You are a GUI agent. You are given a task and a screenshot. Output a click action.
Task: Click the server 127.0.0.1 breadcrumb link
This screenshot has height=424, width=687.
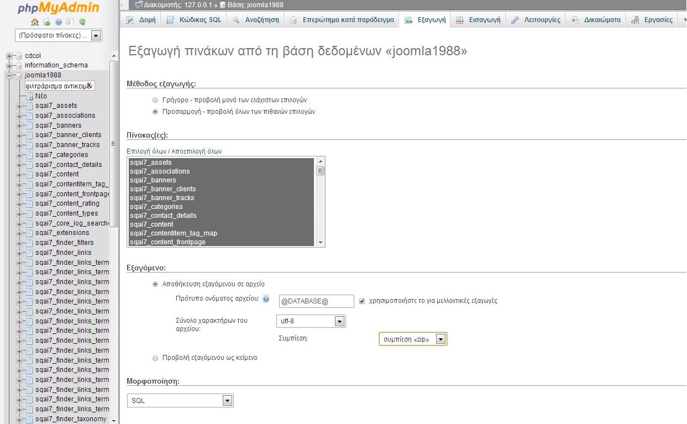click(177, 4)
